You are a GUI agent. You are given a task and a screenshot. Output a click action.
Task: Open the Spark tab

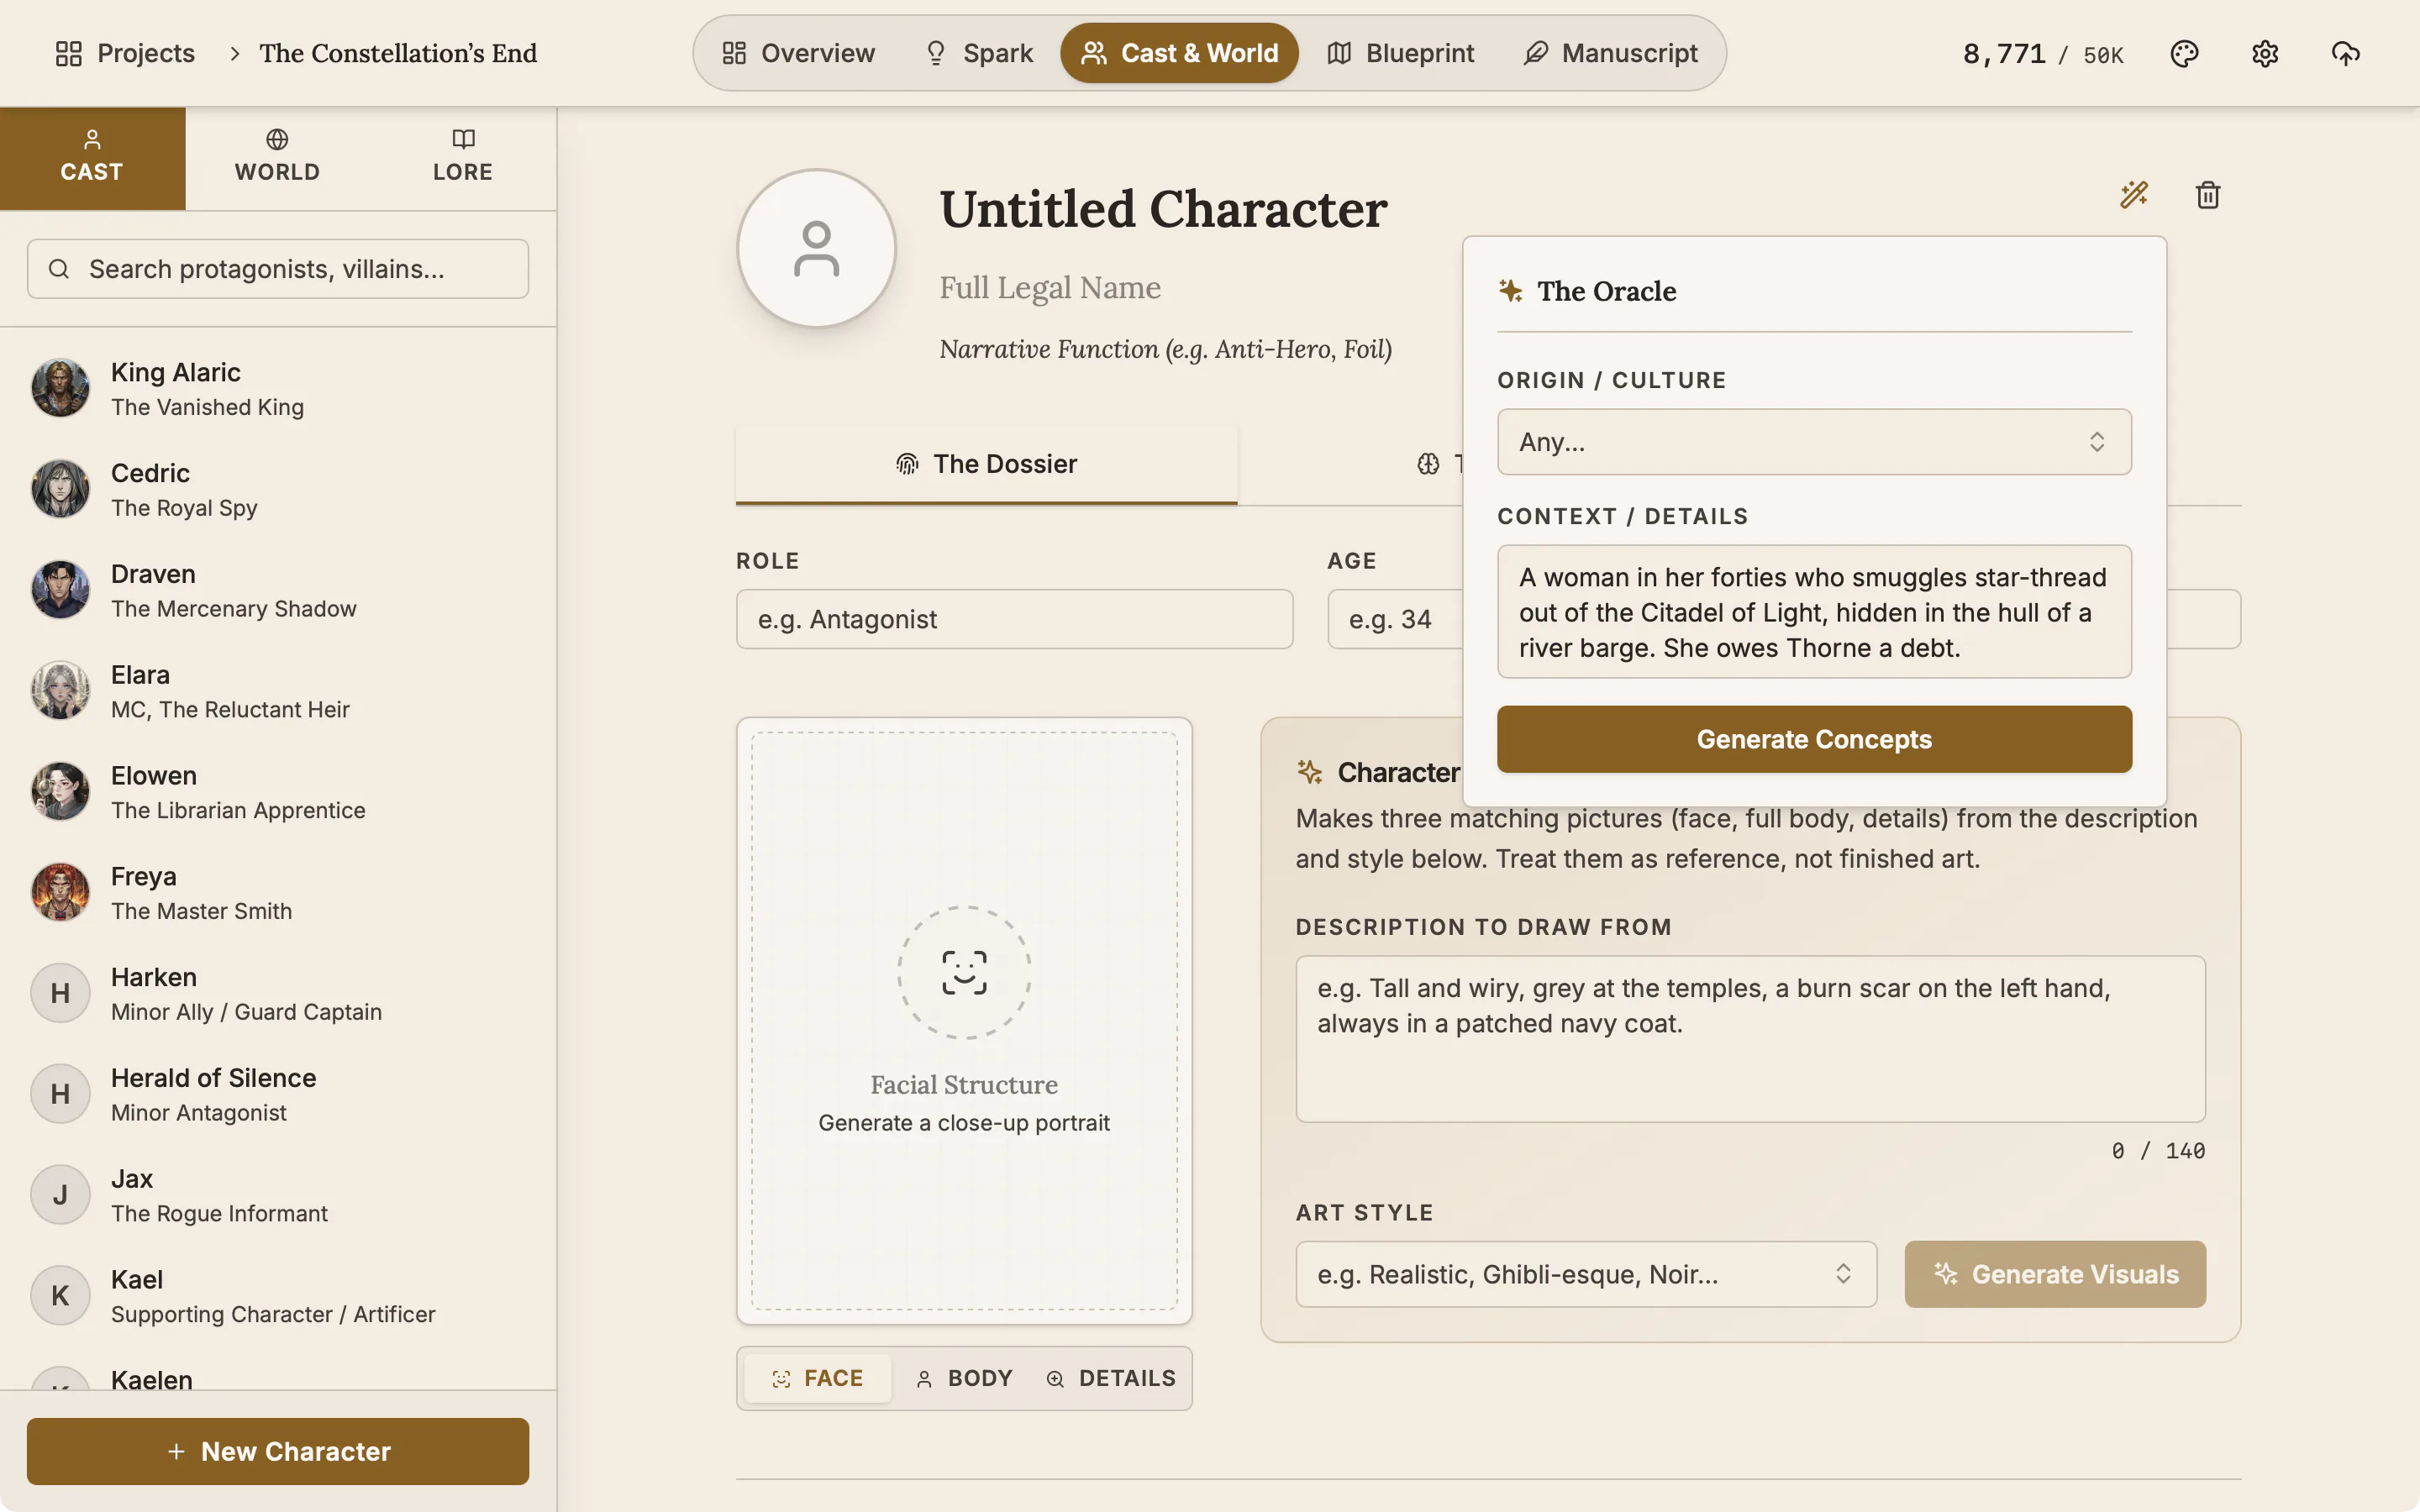click(979, 53)
